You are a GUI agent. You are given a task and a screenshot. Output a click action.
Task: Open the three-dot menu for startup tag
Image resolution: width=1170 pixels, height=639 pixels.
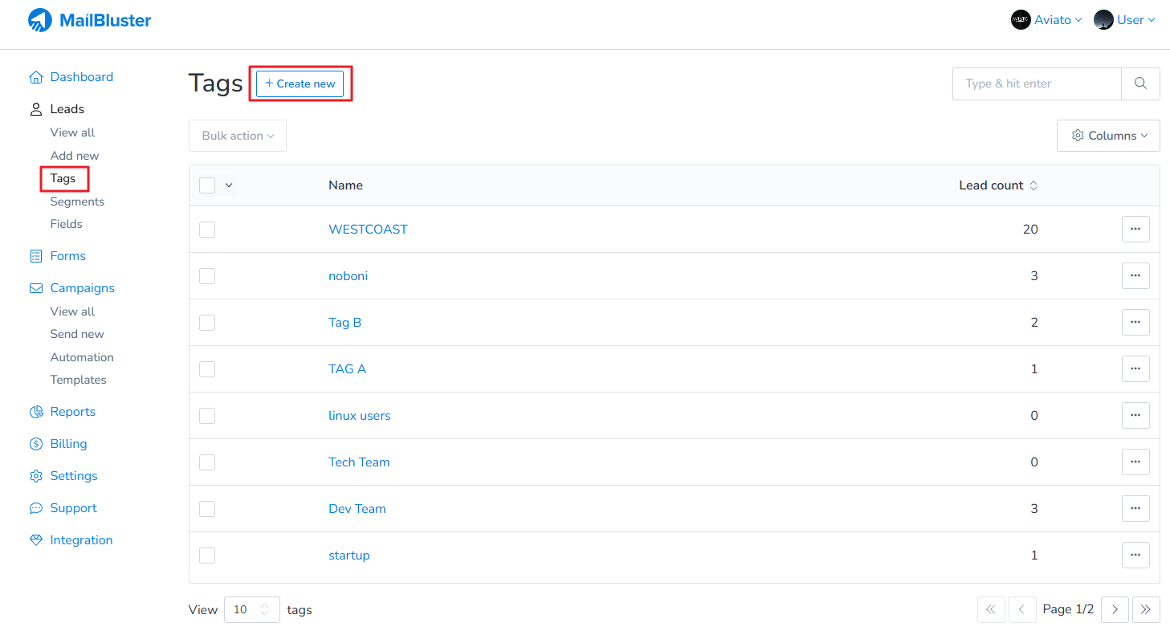[x=1135, y=555]
